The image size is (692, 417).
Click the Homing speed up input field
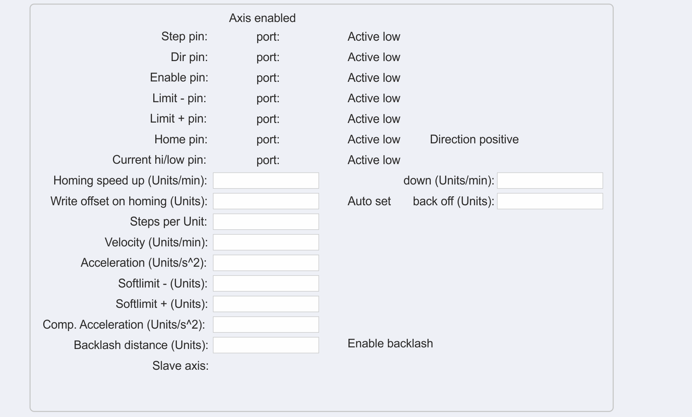[266, 180]
